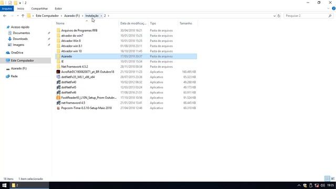Select the FoxitReader93 setup icon
Screen dimensions: 336x189
[x=58, y=98]
